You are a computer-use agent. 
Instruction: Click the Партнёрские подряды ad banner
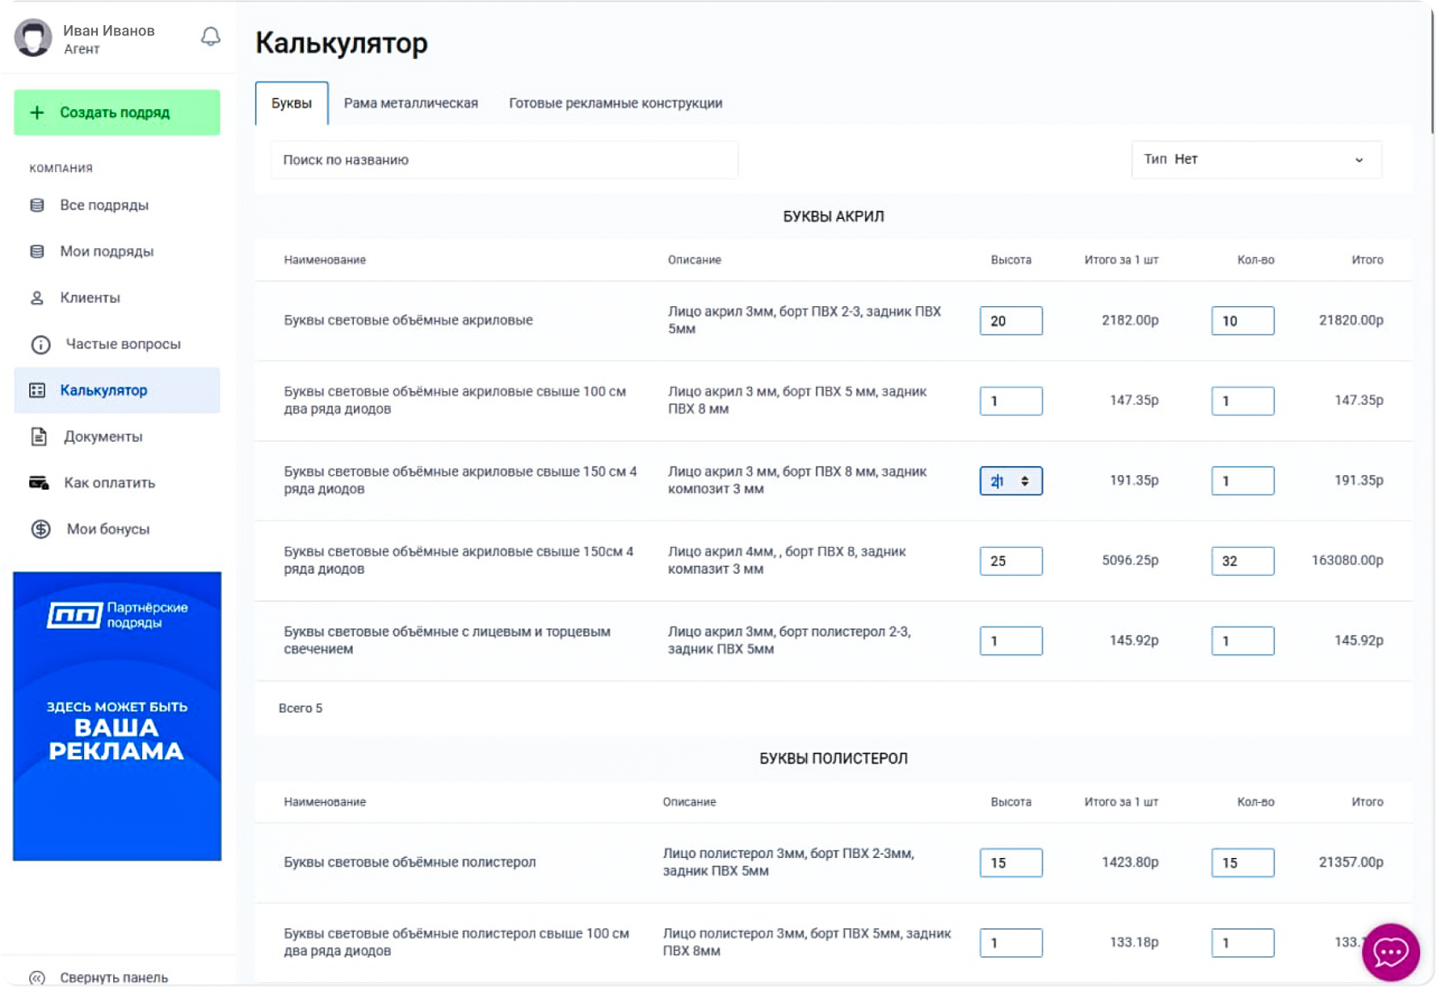click(x=117, y=716)
